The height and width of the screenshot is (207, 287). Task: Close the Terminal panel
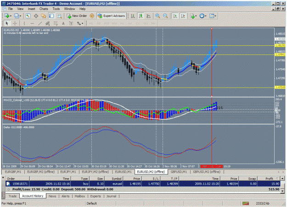click(x=3, y=177)
